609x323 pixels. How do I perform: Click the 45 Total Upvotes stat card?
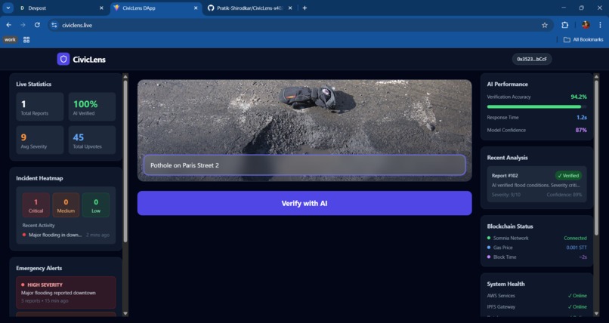pos(92,140)
